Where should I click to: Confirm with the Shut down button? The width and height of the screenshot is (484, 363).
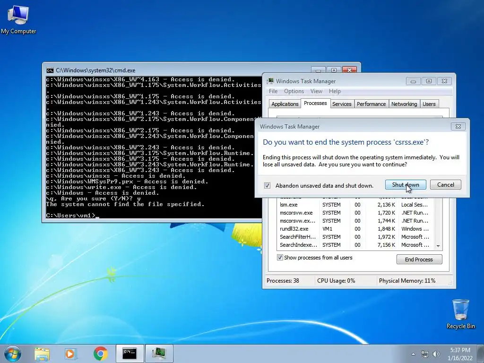click(x=406, y=185)
